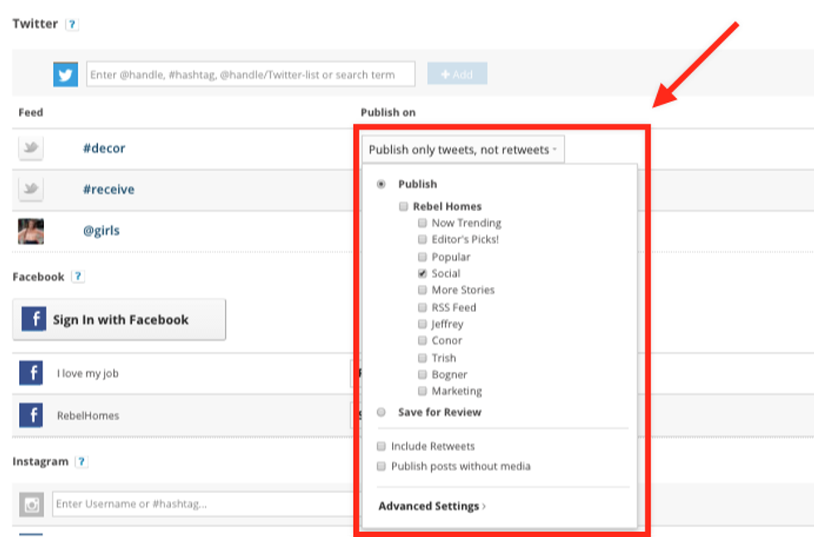Click Facebook icon next to RebelHomes
The height and width of the screenshot is (537, 814).
(31, 415)
